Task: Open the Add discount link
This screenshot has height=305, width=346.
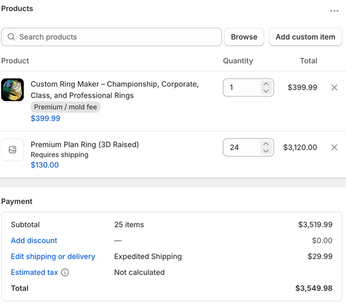Action: 34,240
